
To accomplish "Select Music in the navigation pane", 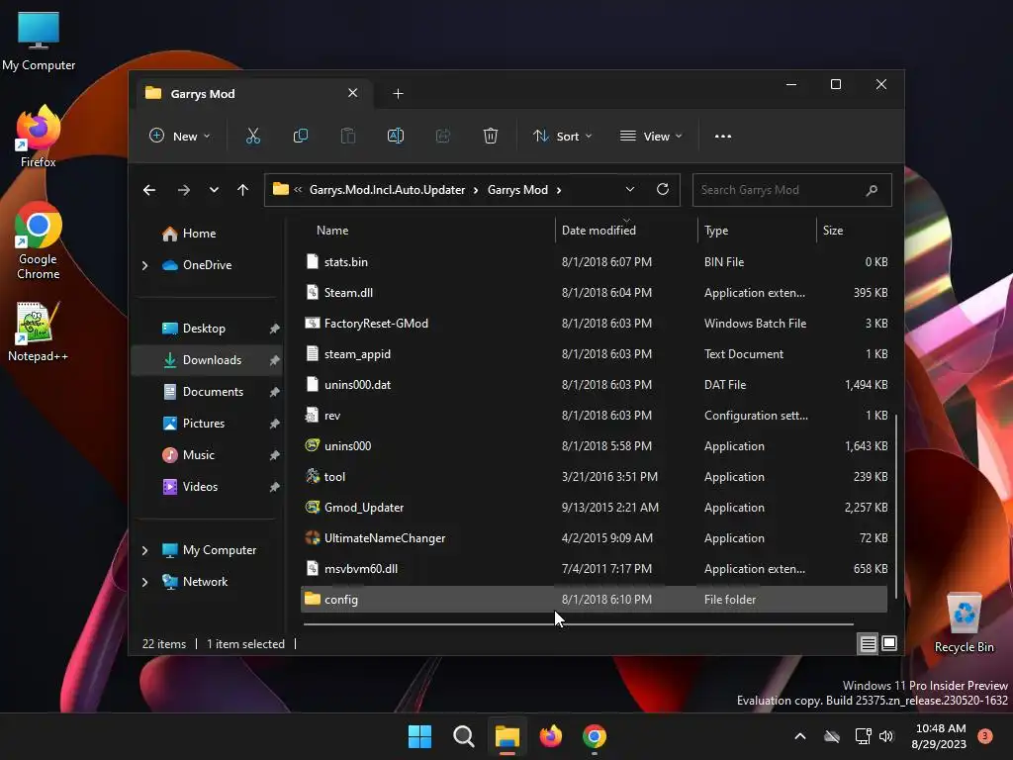I will point(207,455).
